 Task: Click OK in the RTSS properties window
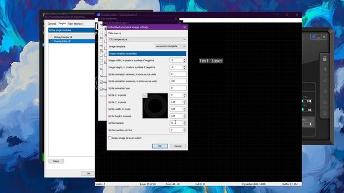88,174
